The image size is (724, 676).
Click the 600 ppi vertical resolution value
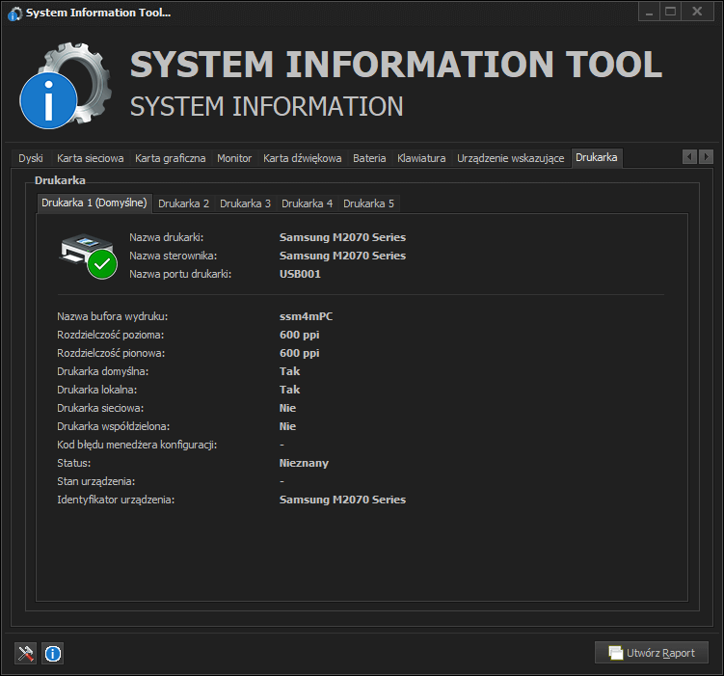(x=299, y=354)
